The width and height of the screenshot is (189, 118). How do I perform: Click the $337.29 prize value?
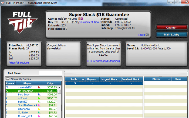tap(52, 87)
